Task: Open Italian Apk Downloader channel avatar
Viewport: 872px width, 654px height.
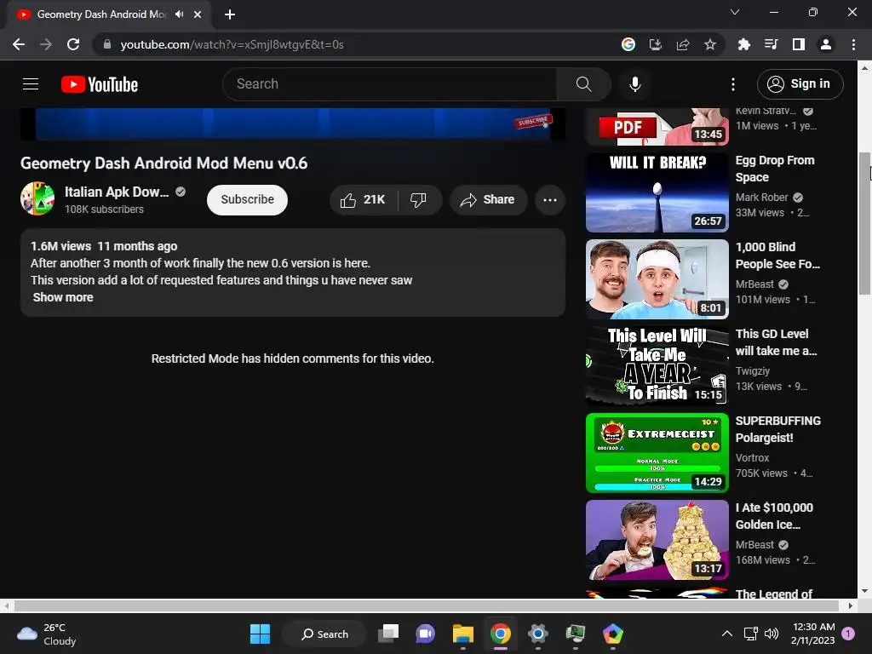Action: (37, 198)
